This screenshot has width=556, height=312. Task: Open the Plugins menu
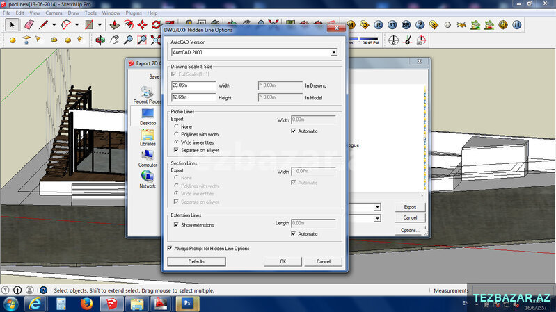tap(134, 13)
